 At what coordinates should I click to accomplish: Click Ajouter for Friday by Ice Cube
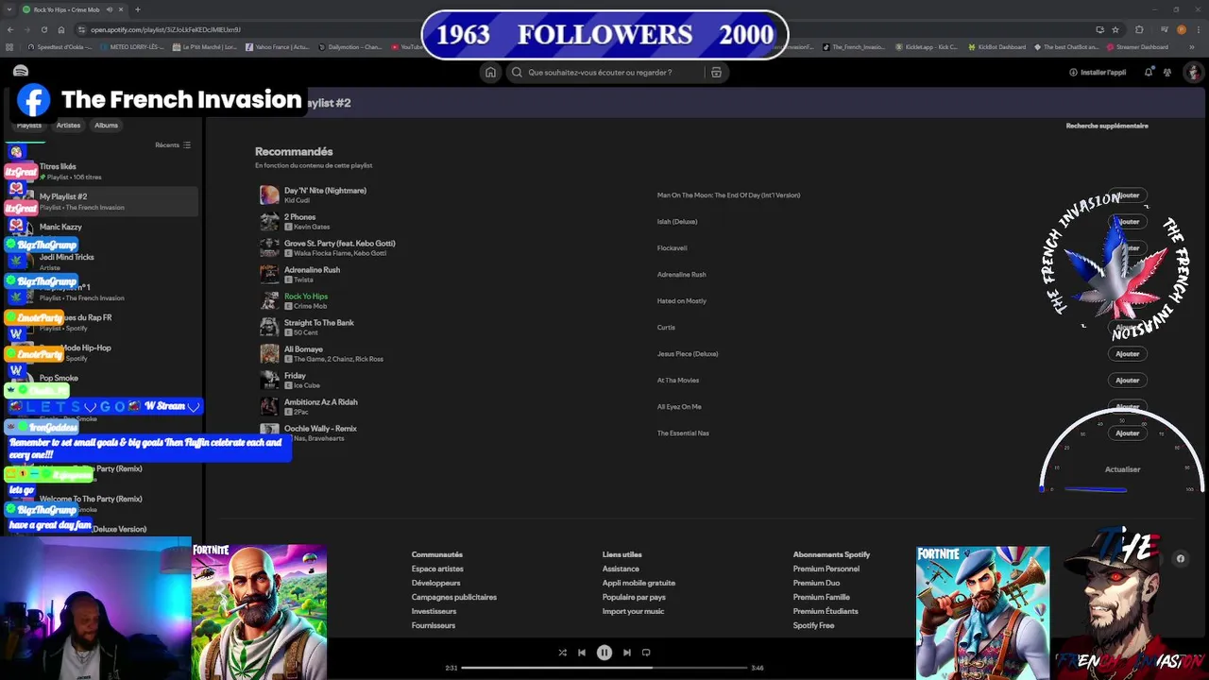pyautogui.click(x=1127, y=381)
